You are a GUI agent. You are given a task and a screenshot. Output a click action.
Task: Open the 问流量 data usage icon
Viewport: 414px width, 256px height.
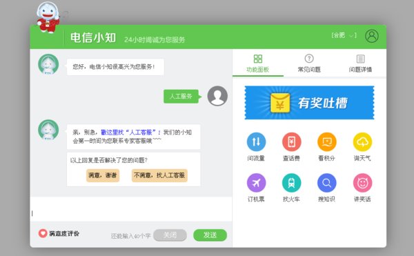coord(256,141)
